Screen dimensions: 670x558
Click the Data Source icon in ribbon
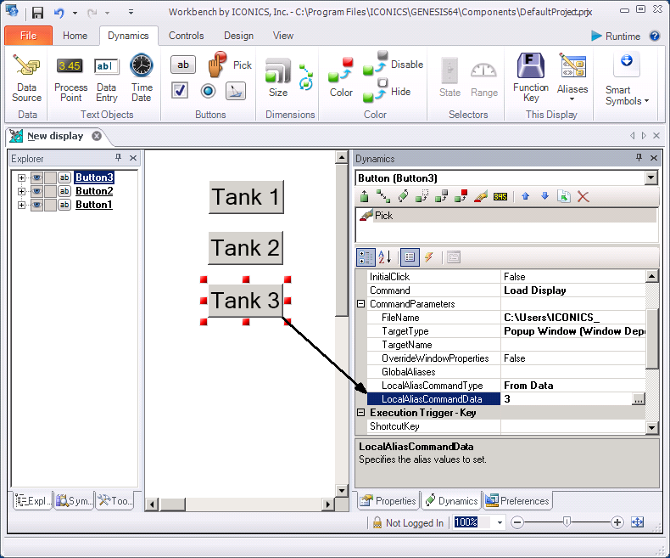(27, 78)
